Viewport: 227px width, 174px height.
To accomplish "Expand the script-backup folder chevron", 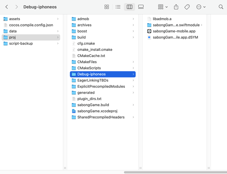I will pyautogui.click(x=58, y=43).
